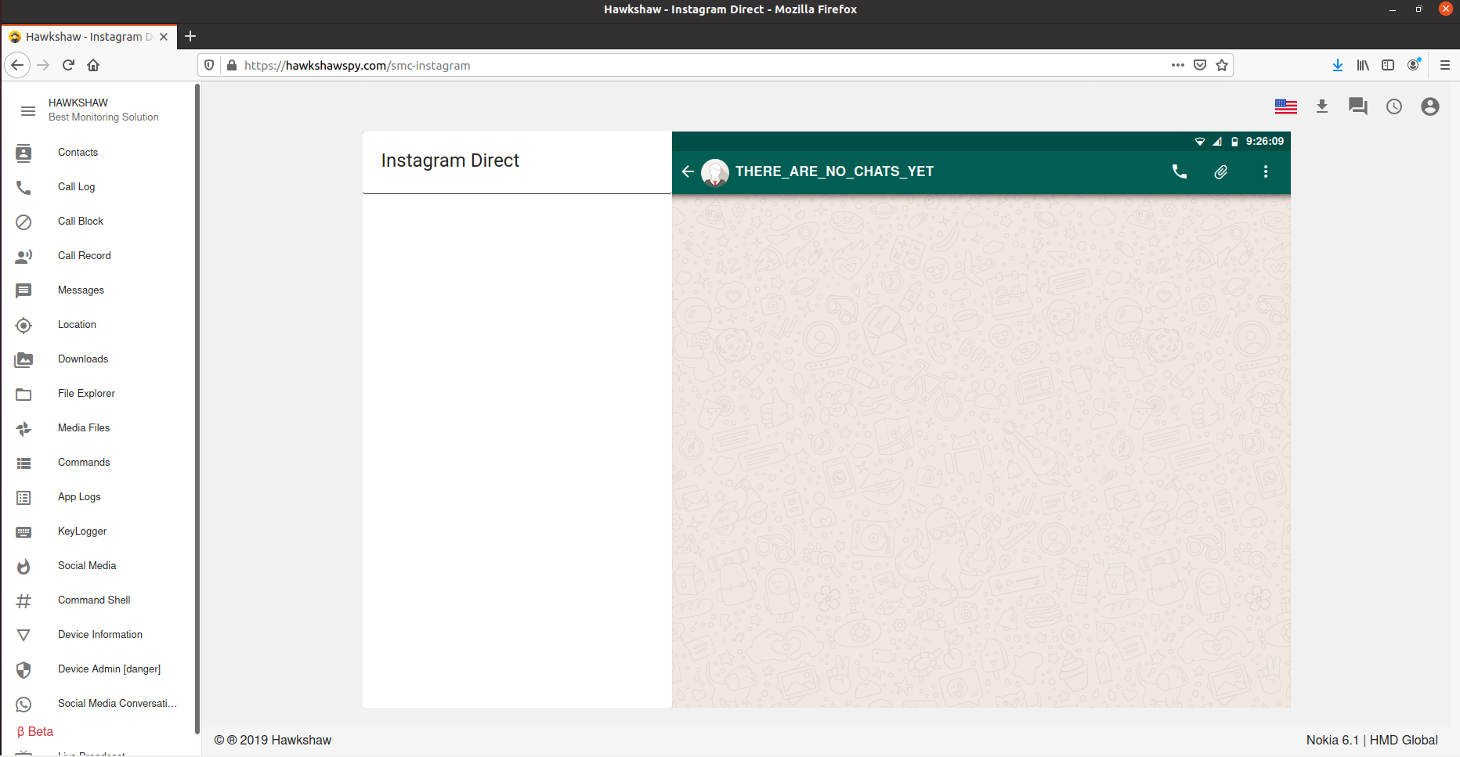Go back in Firefox history
This screenshot has height=757, width=1460.
coord(17,65)
